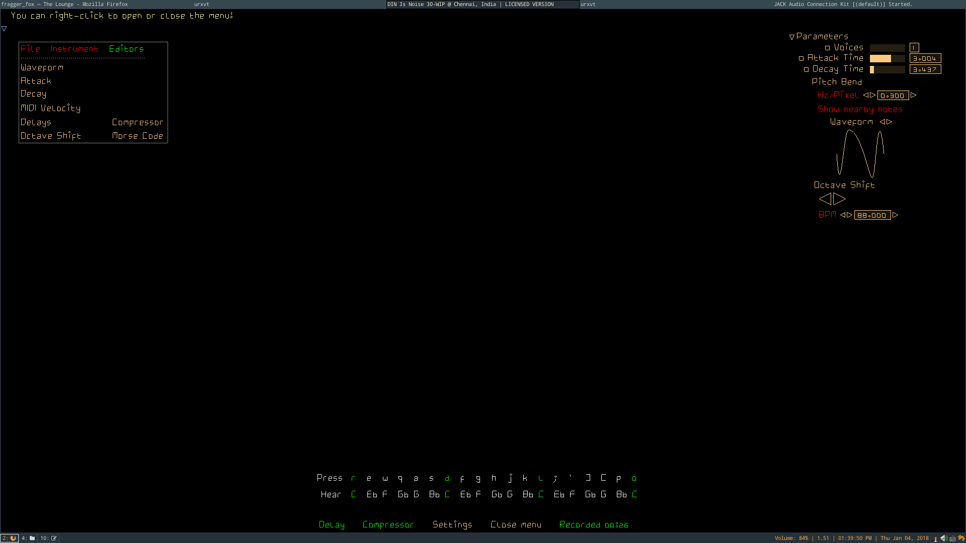This screenshot has width=966, height=543.
Task: Click the 'q' key in the Press row
Action: [x=400, y=478]
